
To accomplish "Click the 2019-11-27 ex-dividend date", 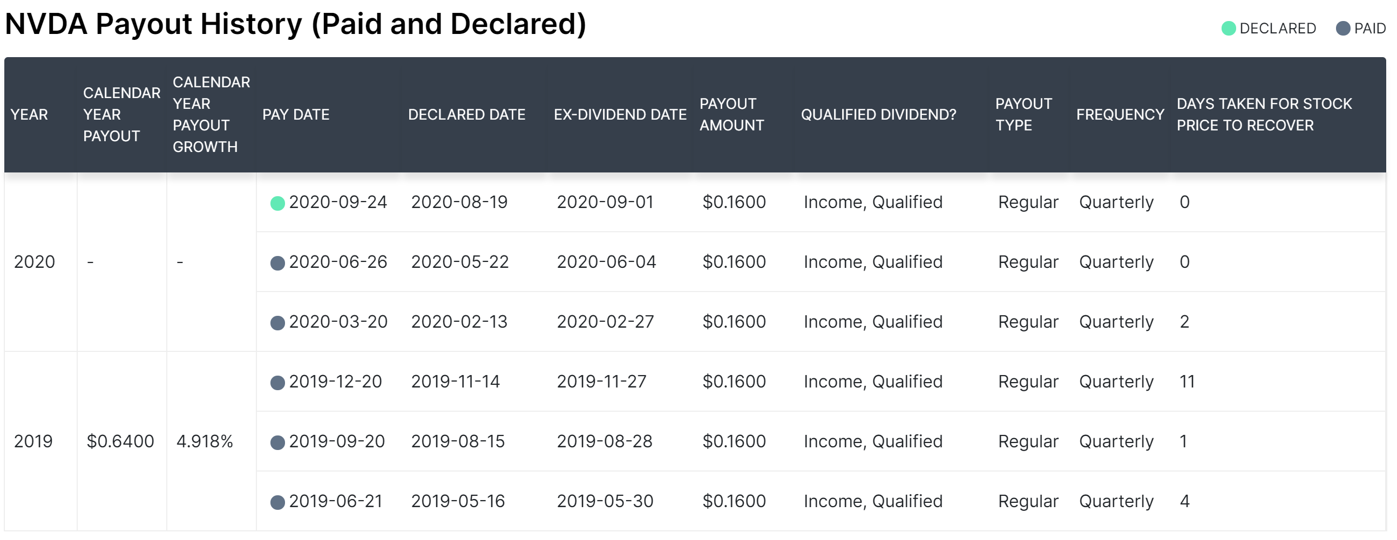I will click(601, 382).
